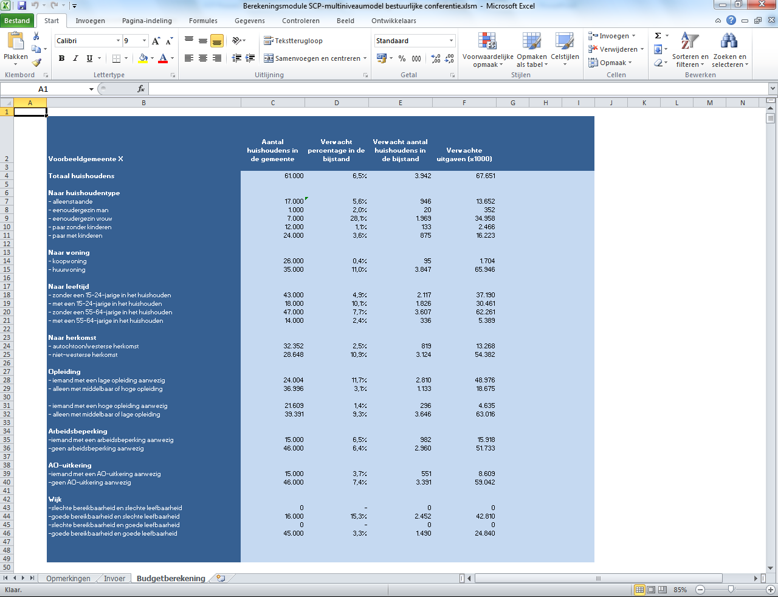Click the percent style icon
The image size is (778, 597).
click(402, 58)
